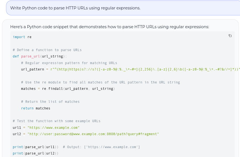
Task: Click the "Define a function to parse URLs" comment
Action: [x=47, y=50]
